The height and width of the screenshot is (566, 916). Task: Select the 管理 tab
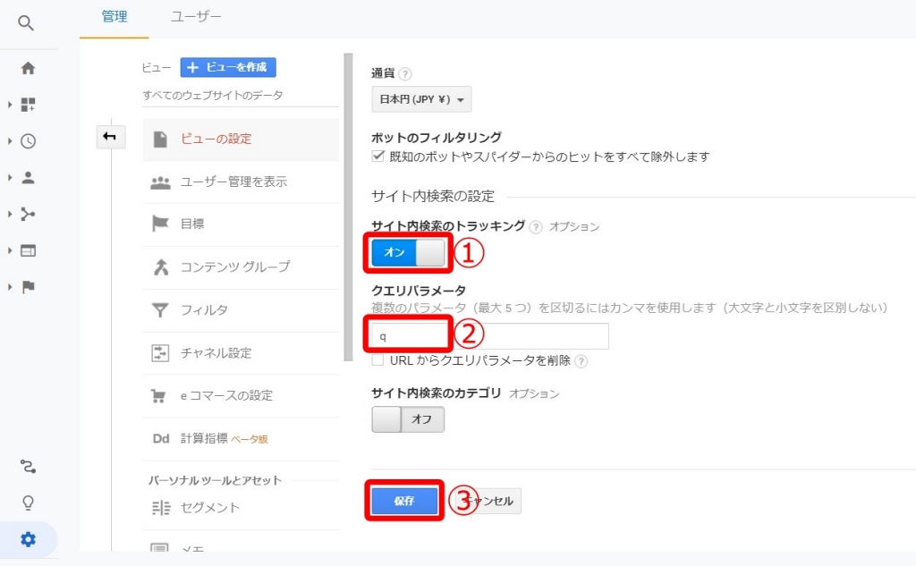tap(113, 16)
